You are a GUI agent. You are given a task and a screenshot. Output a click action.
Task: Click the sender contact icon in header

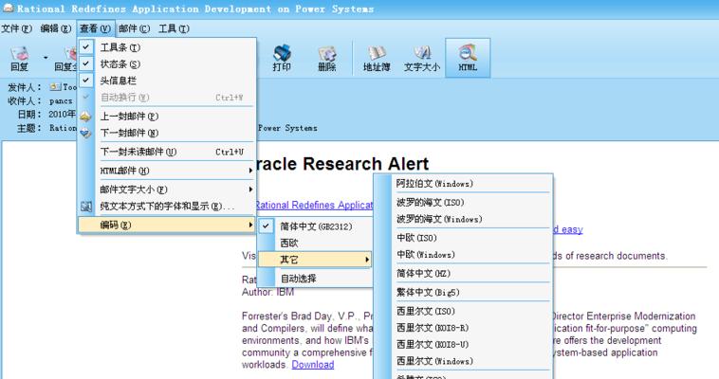tap(55, 86)
